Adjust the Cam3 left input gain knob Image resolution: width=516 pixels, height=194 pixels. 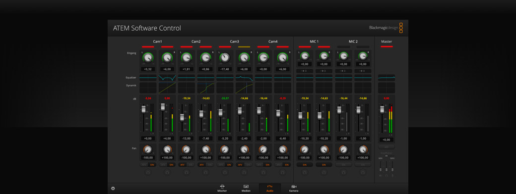225,58
